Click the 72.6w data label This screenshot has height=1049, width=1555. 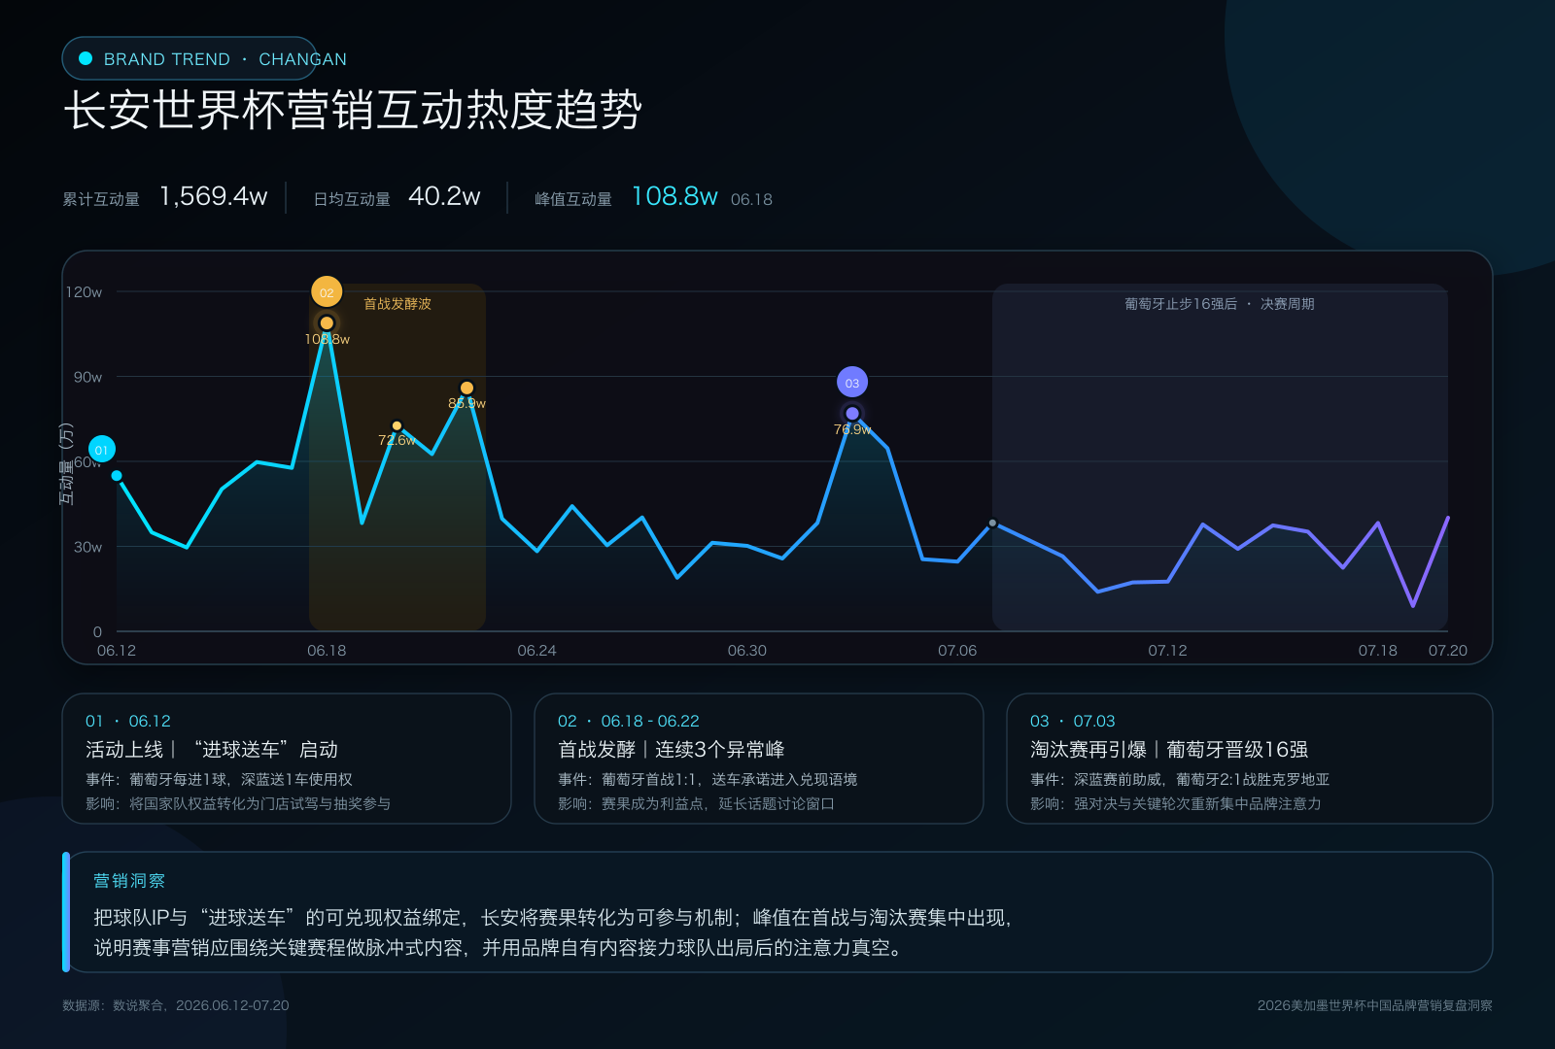[x=397, y=440]
